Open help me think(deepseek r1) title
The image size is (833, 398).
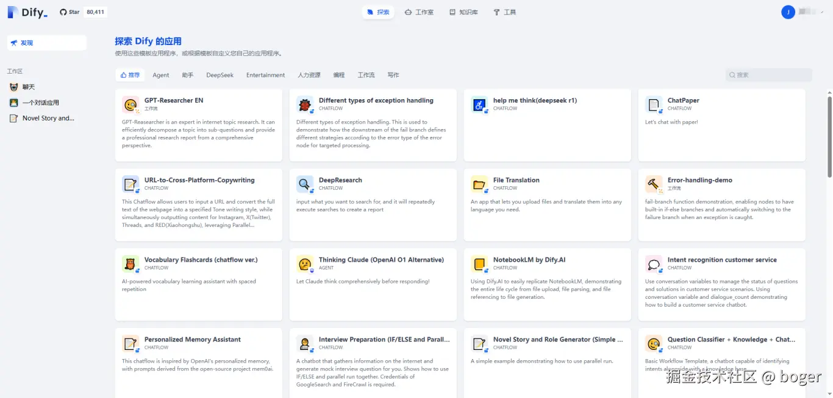click(535, 100)
